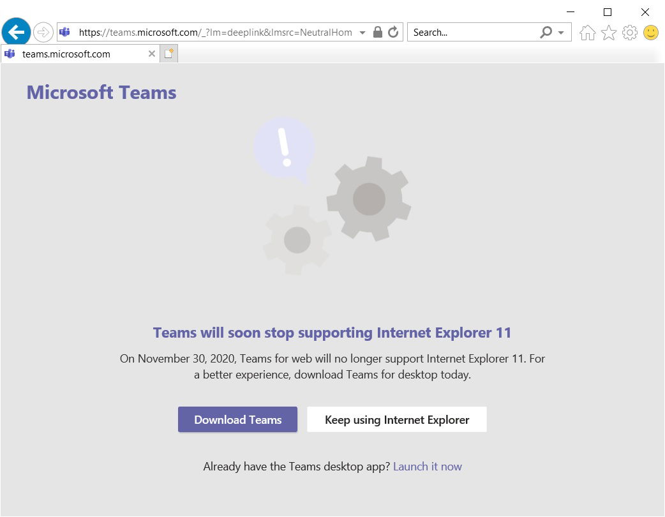Screen dimensions: 665x517
Task: Click the Back navigation arrow
Action: [16, 32]
